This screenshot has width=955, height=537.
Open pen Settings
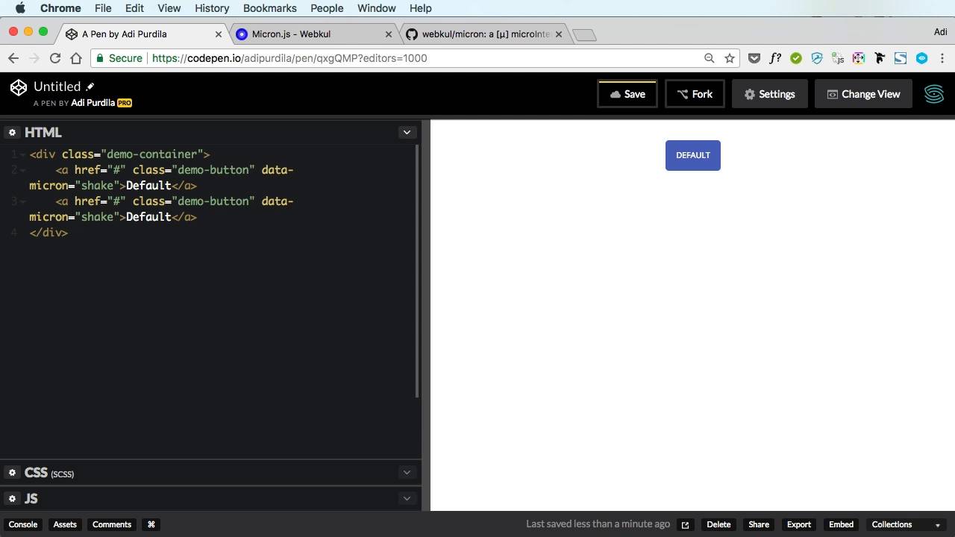click(769, 94)
